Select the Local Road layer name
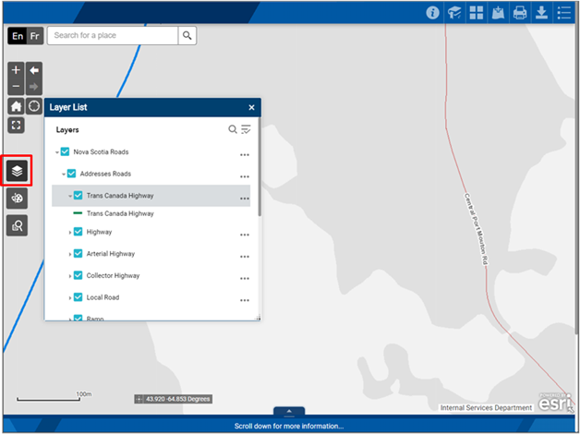The image size is (580, 434). (x=103, y=297)
